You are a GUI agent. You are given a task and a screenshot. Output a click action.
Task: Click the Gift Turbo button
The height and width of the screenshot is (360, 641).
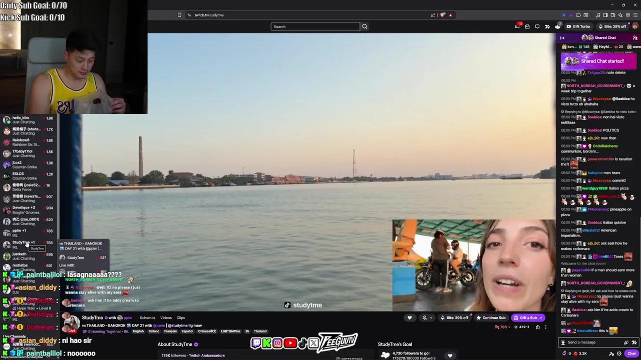coord(578,26)
